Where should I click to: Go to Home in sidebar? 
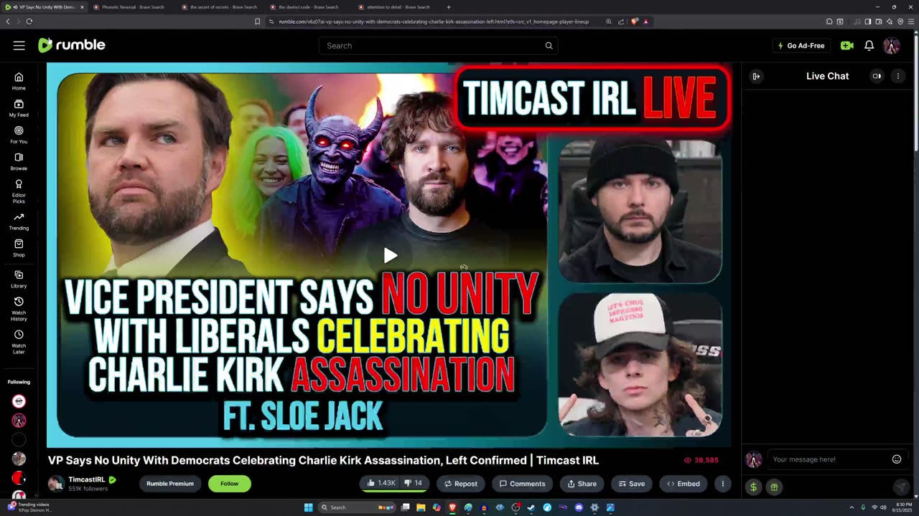click(19, 82)
